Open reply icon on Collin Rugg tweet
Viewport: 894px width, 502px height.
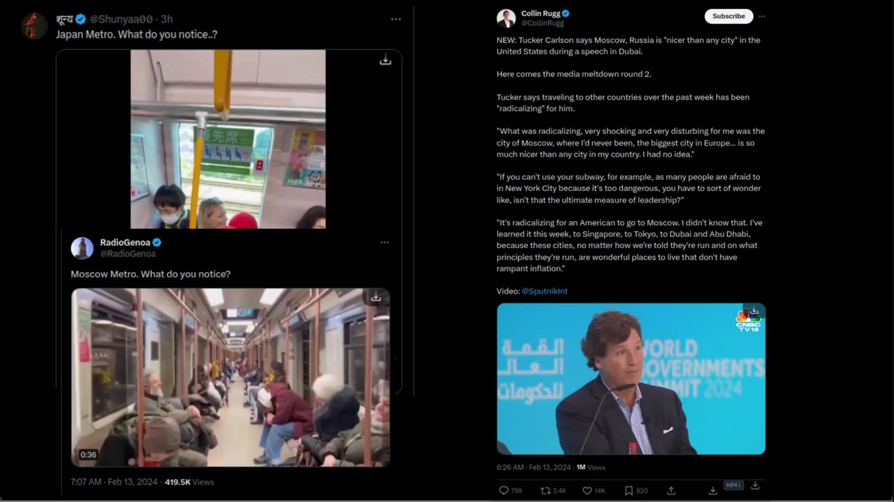tap(504, 491)
